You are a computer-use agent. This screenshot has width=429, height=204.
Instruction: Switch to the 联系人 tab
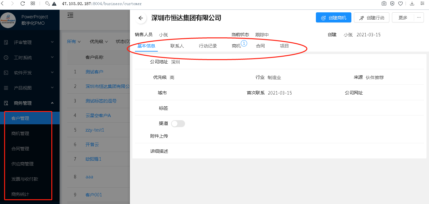pyautogui.click(x=177, y=46)
